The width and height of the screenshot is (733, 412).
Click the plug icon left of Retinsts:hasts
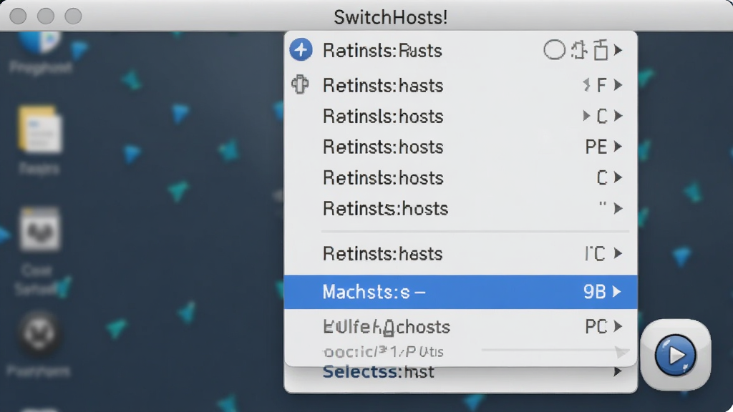(300, 84)
